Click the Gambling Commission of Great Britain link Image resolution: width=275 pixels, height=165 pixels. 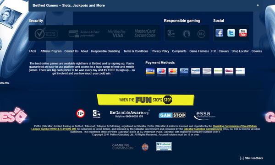click(235, 126)
